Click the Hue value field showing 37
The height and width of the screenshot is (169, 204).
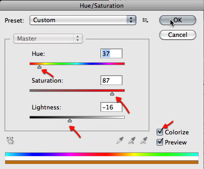[x=111, y=54]
